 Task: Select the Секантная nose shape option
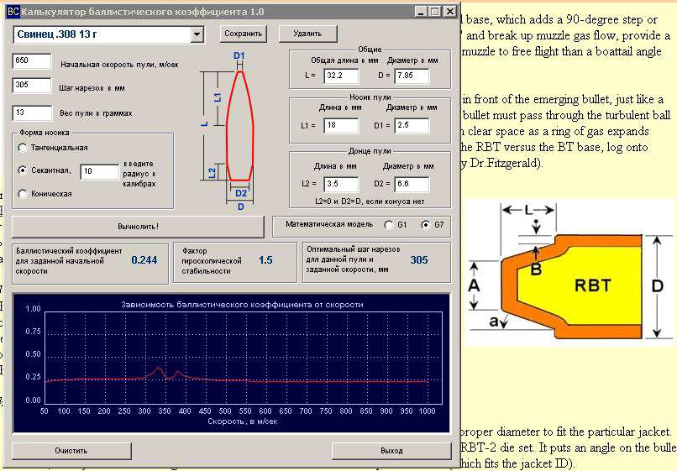point(23,170)
